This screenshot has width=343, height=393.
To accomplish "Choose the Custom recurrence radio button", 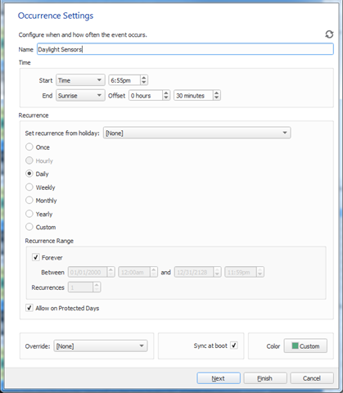I will pyautogui.click(x=29, y=227).
